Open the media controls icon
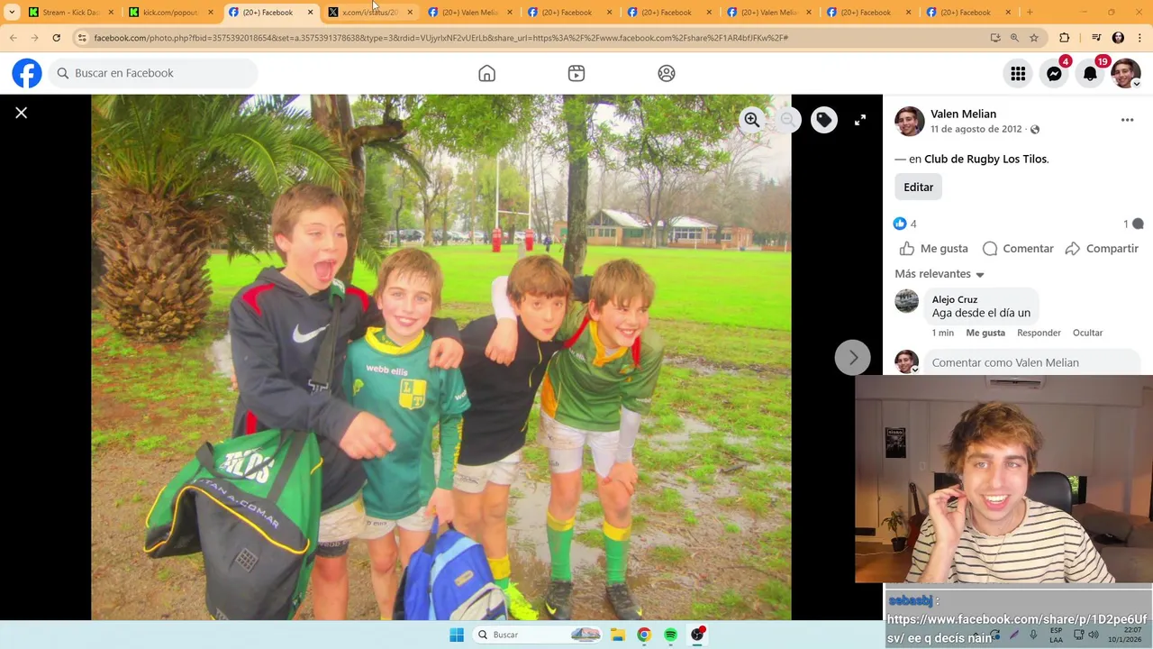Image resolution: width=1153 pixels, height=649 pixels. tap(1096, 38)
